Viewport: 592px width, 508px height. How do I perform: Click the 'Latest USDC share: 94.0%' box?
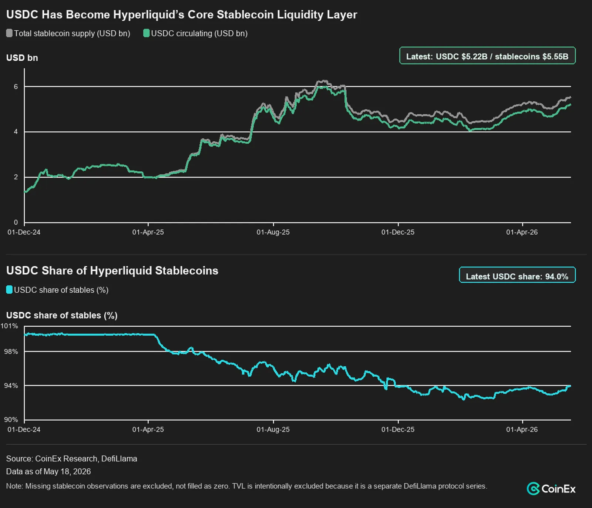pyautogui.click(x=517, y=276)
